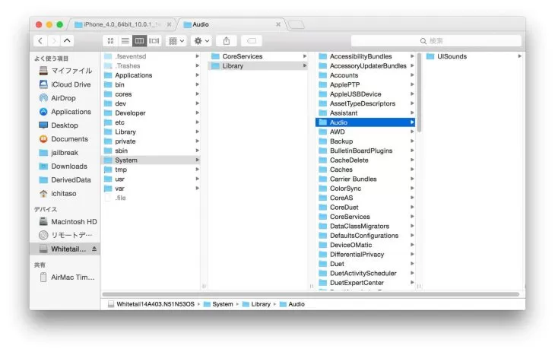Open DerivedData in the sidebar

pos(65,180)
